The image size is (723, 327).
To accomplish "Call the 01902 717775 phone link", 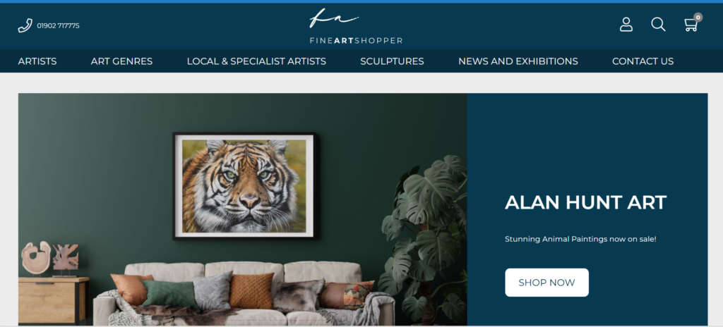I will [58, 26].
